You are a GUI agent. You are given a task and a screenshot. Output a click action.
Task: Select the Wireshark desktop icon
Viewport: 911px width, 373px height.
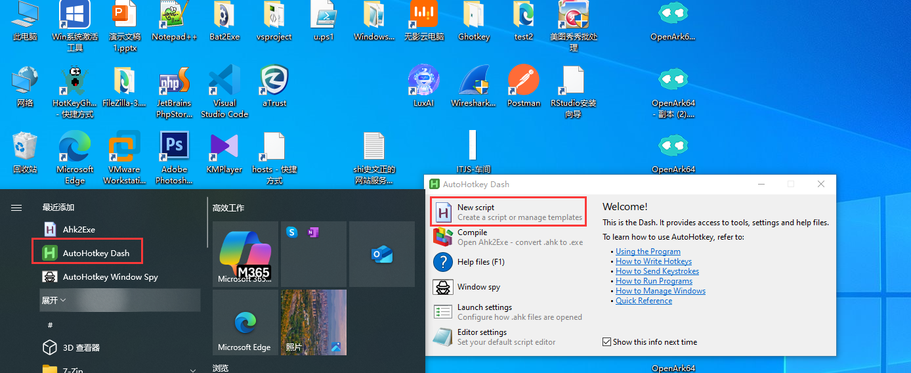click(474, 86)
